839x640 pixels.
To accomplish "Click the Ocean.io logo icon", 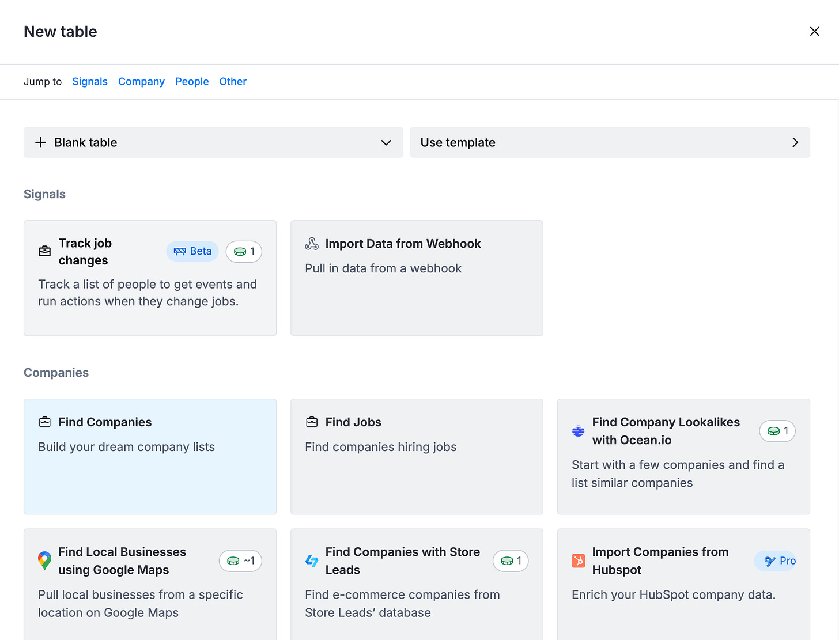I will [x=578, y=431].
